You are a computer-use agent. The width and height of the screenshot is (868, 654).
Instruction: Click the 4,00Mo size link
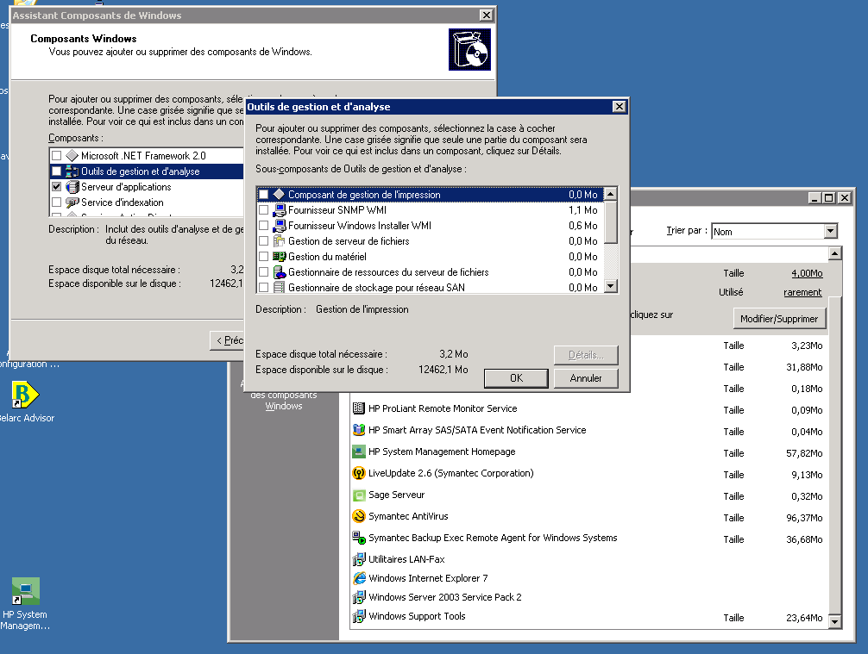pyautogui.click(x=807, y=273)
